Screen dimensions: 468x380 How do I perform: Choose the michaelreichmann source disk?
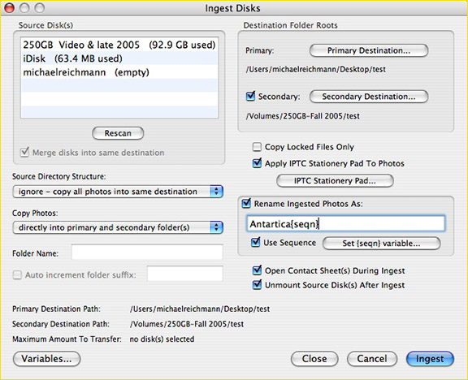(x=119, y=72)
